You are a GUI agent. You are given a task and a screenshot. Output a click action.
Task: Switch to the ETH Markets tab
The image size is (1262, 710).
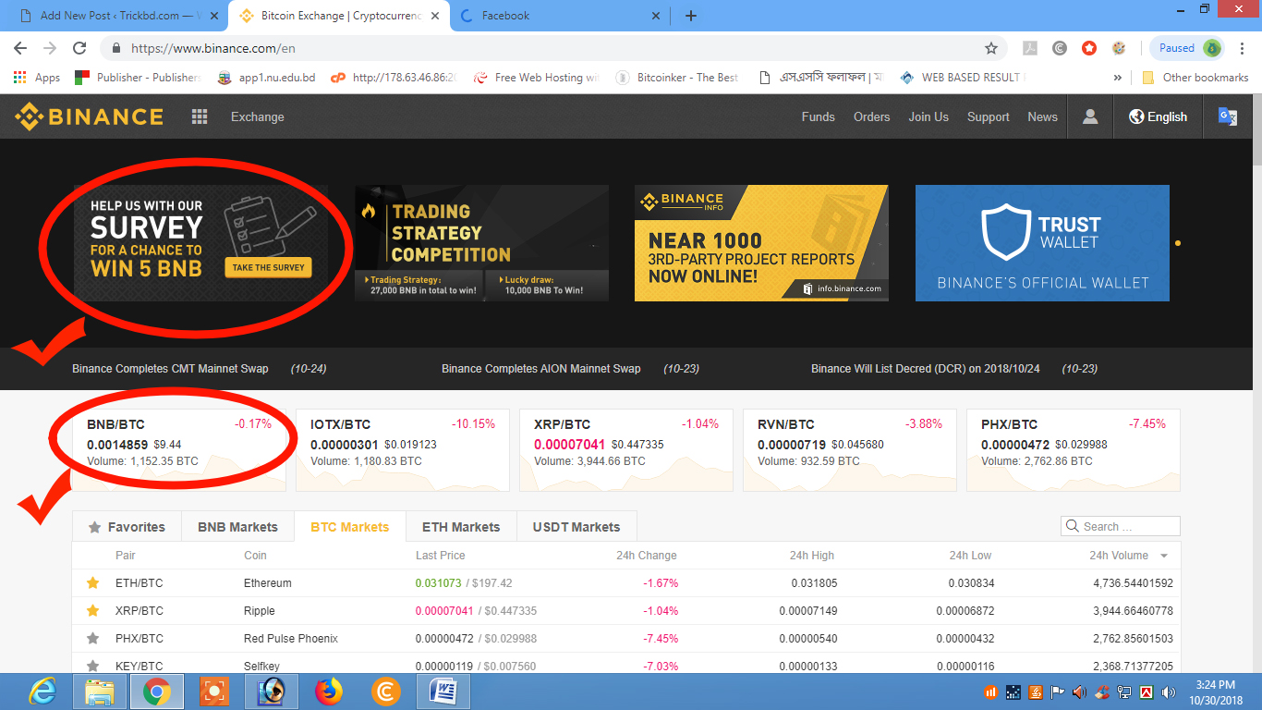point(461,527)
